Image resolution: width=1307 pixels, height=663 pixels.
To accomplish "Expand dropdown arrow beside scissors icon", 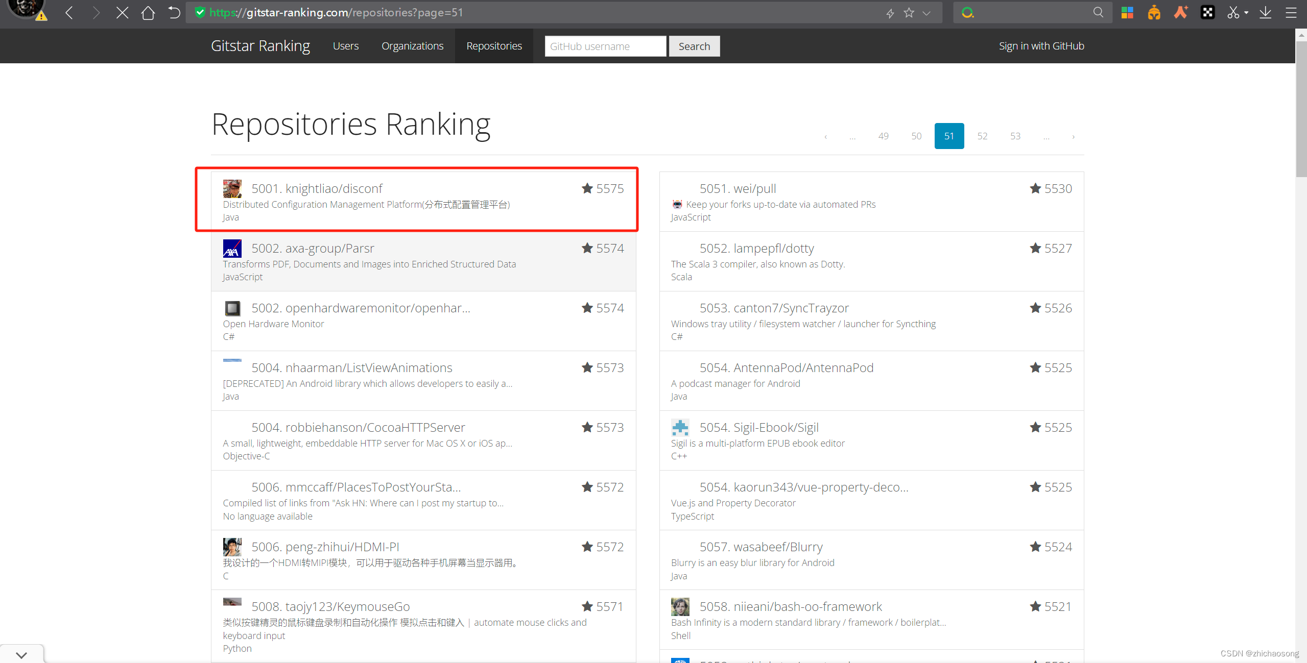I will pyautogui.click(x=1247, y=13).
